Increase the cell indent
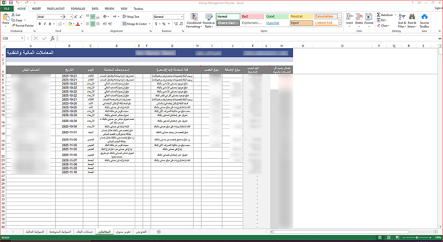This screenshot has width=443, height=242. tap(110, 24)
